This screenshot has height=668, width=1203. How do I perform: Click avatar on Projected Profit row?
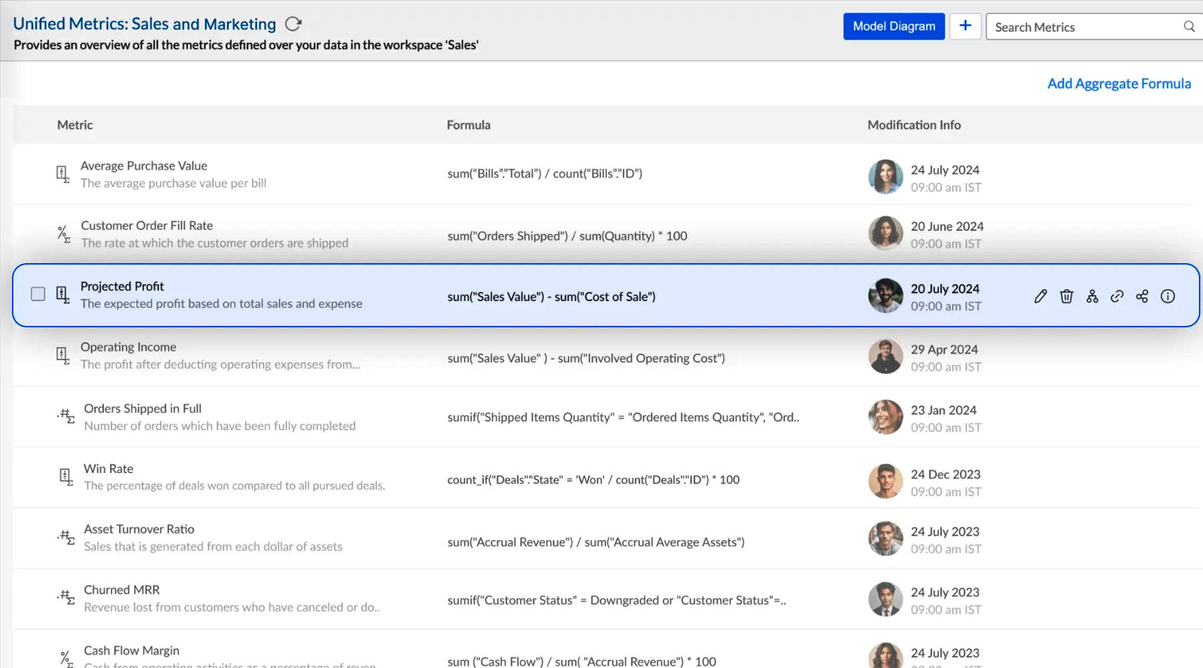tap(886, 295)
